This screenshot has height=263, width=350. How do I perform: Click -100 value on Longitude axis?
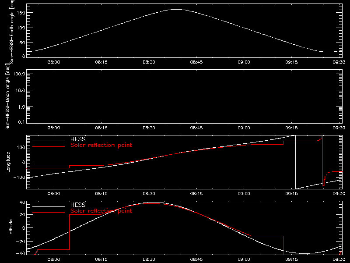click(19, 178)
